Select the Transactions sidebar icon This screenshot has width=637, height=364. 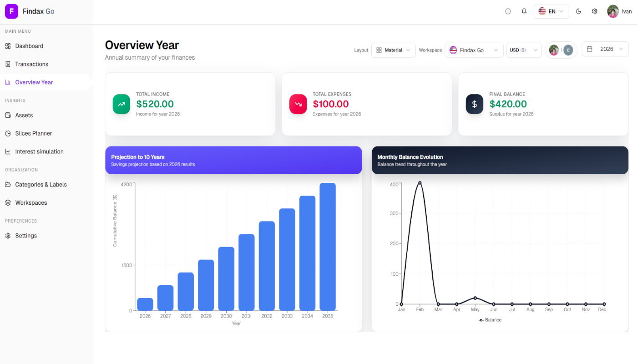point(8,64)
